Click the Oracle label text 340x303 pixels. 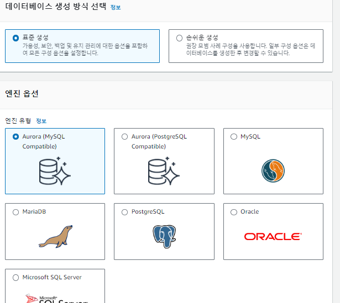tap(249, 212)
